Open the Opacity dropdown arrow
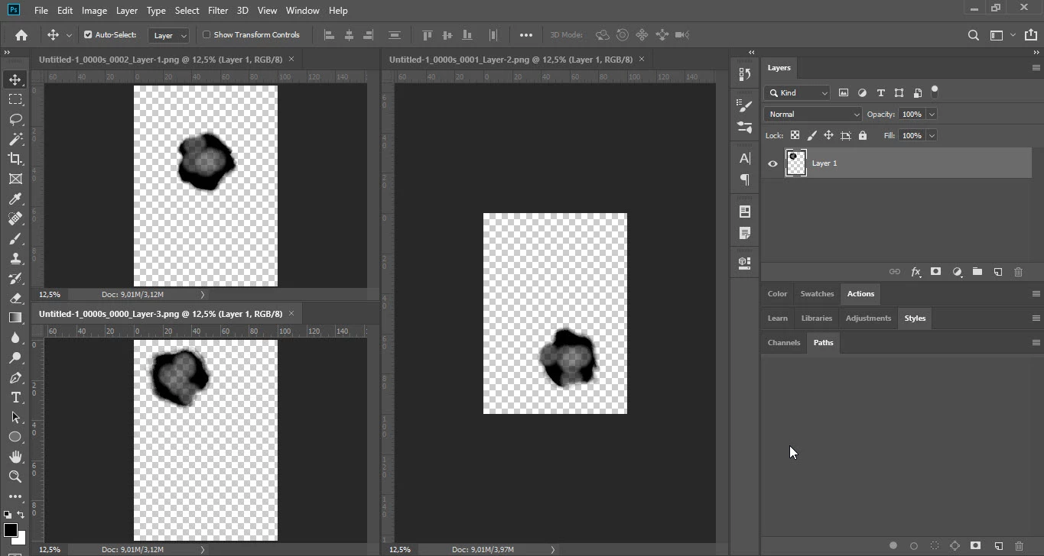Image resolution: width=1044 pixels, height=556 pixels. pos(932,114)
